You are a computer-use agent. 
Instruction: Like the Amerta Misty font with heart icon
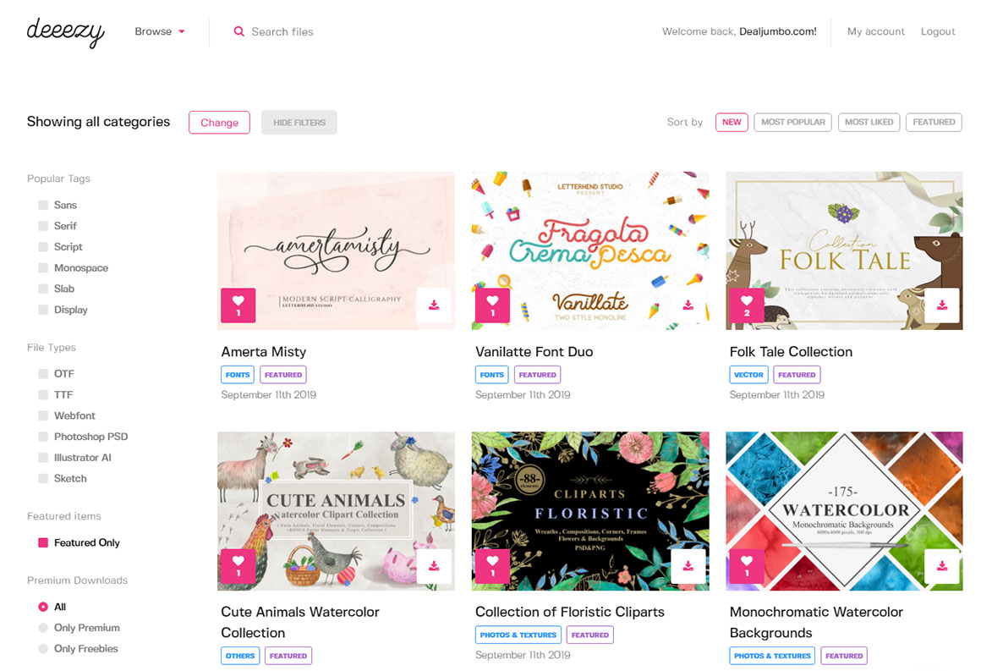click(238, 305)
